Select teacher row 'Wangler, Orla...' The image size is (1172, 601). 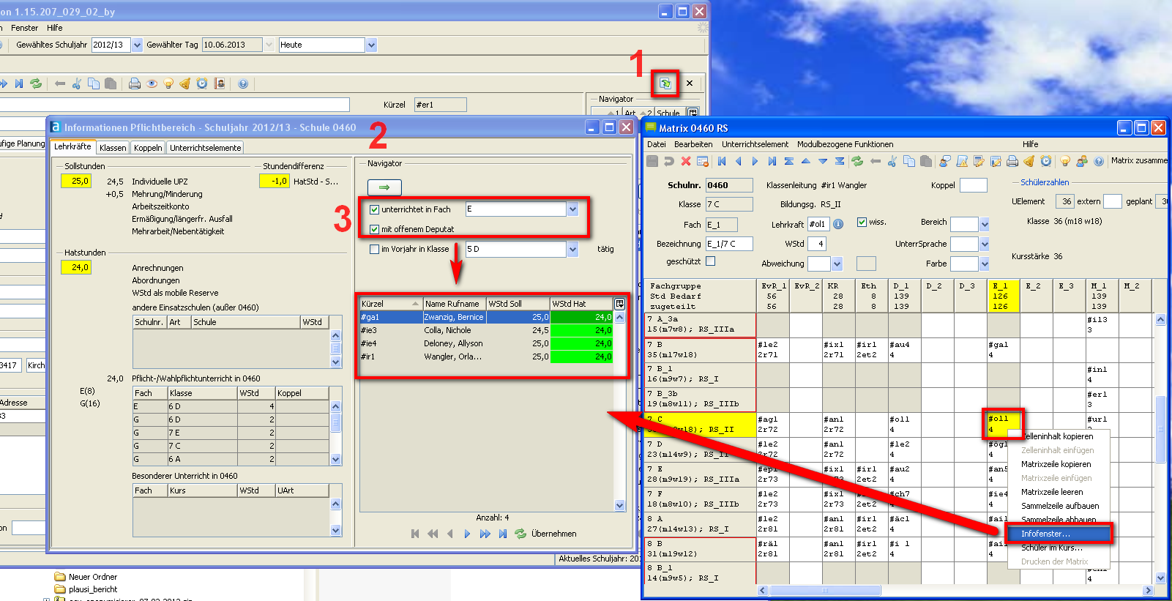[x=485, y=357]
